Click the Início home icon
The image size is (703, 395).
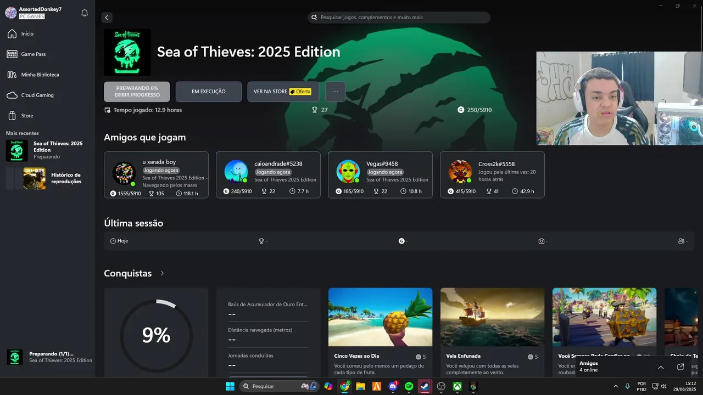tap(12, 34)
